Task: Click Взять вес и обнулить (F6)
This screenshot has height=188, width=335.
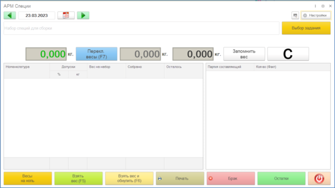Action: tap(129, 178)
